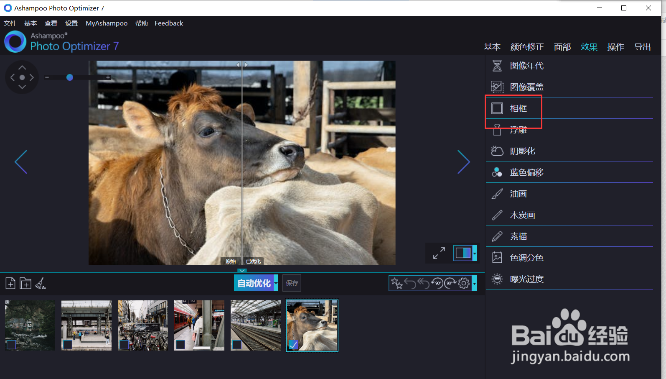Zoom in with the plus button
Screen dimensions: 666x379
pyautogui.click(x=108, y=77)
